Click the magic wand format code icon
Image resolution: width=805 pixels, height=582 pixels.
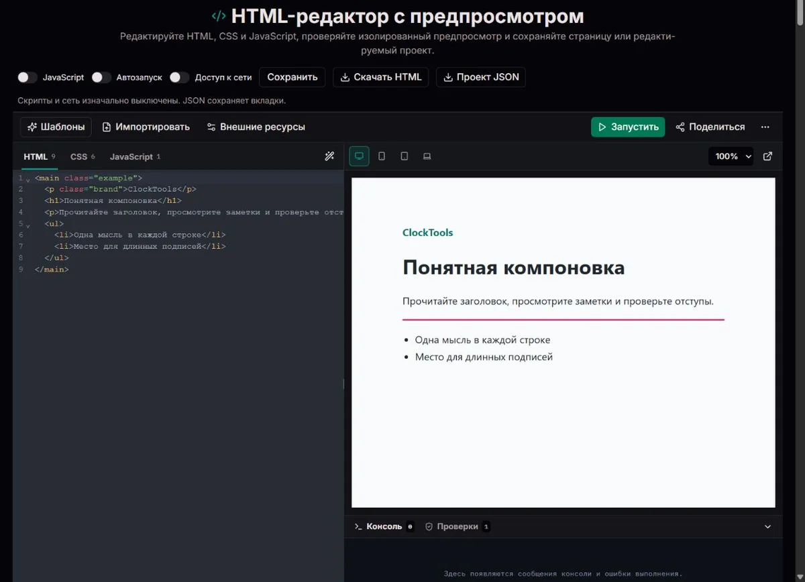pos(329,156)
